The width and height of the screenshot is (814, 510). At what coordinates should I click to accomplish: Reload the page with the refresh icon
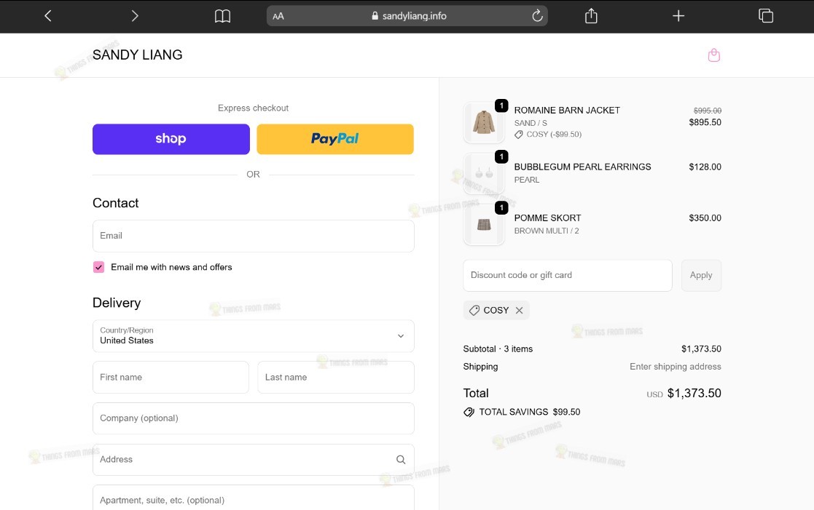pos(537,15)
